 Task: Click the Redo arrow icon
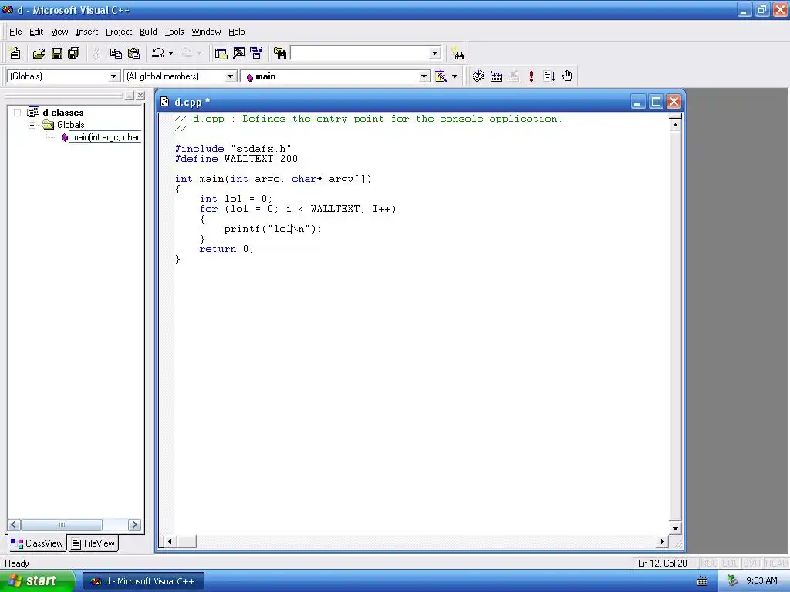(x=186, y=53)
